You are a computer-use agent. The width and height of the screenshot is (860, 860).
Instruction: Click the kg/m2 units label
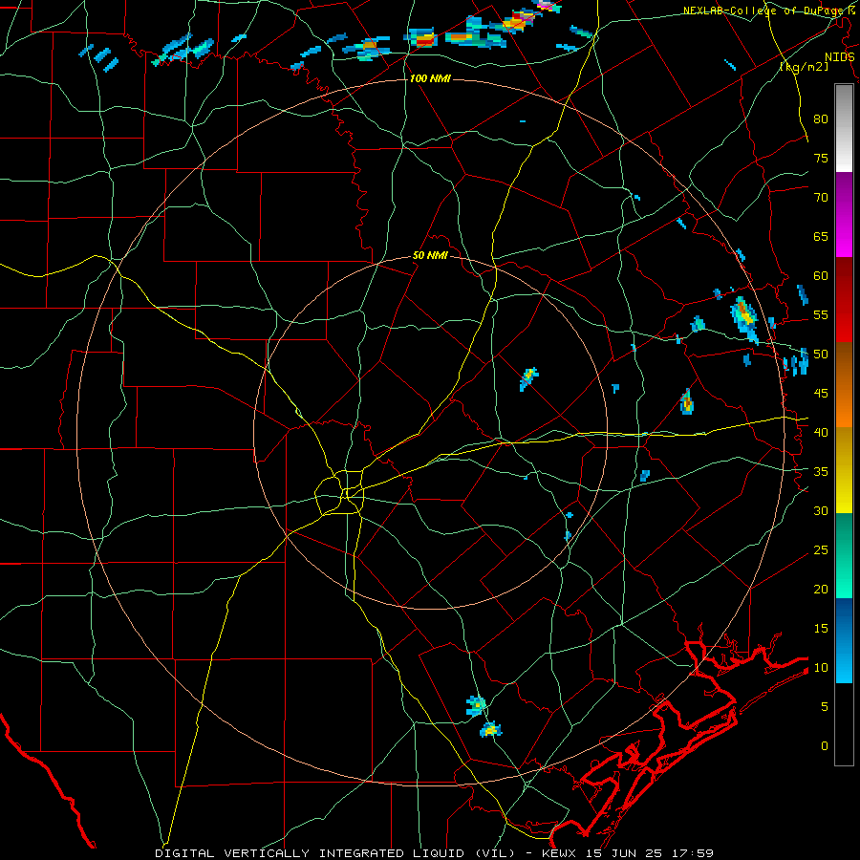click(x=804, y=66)
